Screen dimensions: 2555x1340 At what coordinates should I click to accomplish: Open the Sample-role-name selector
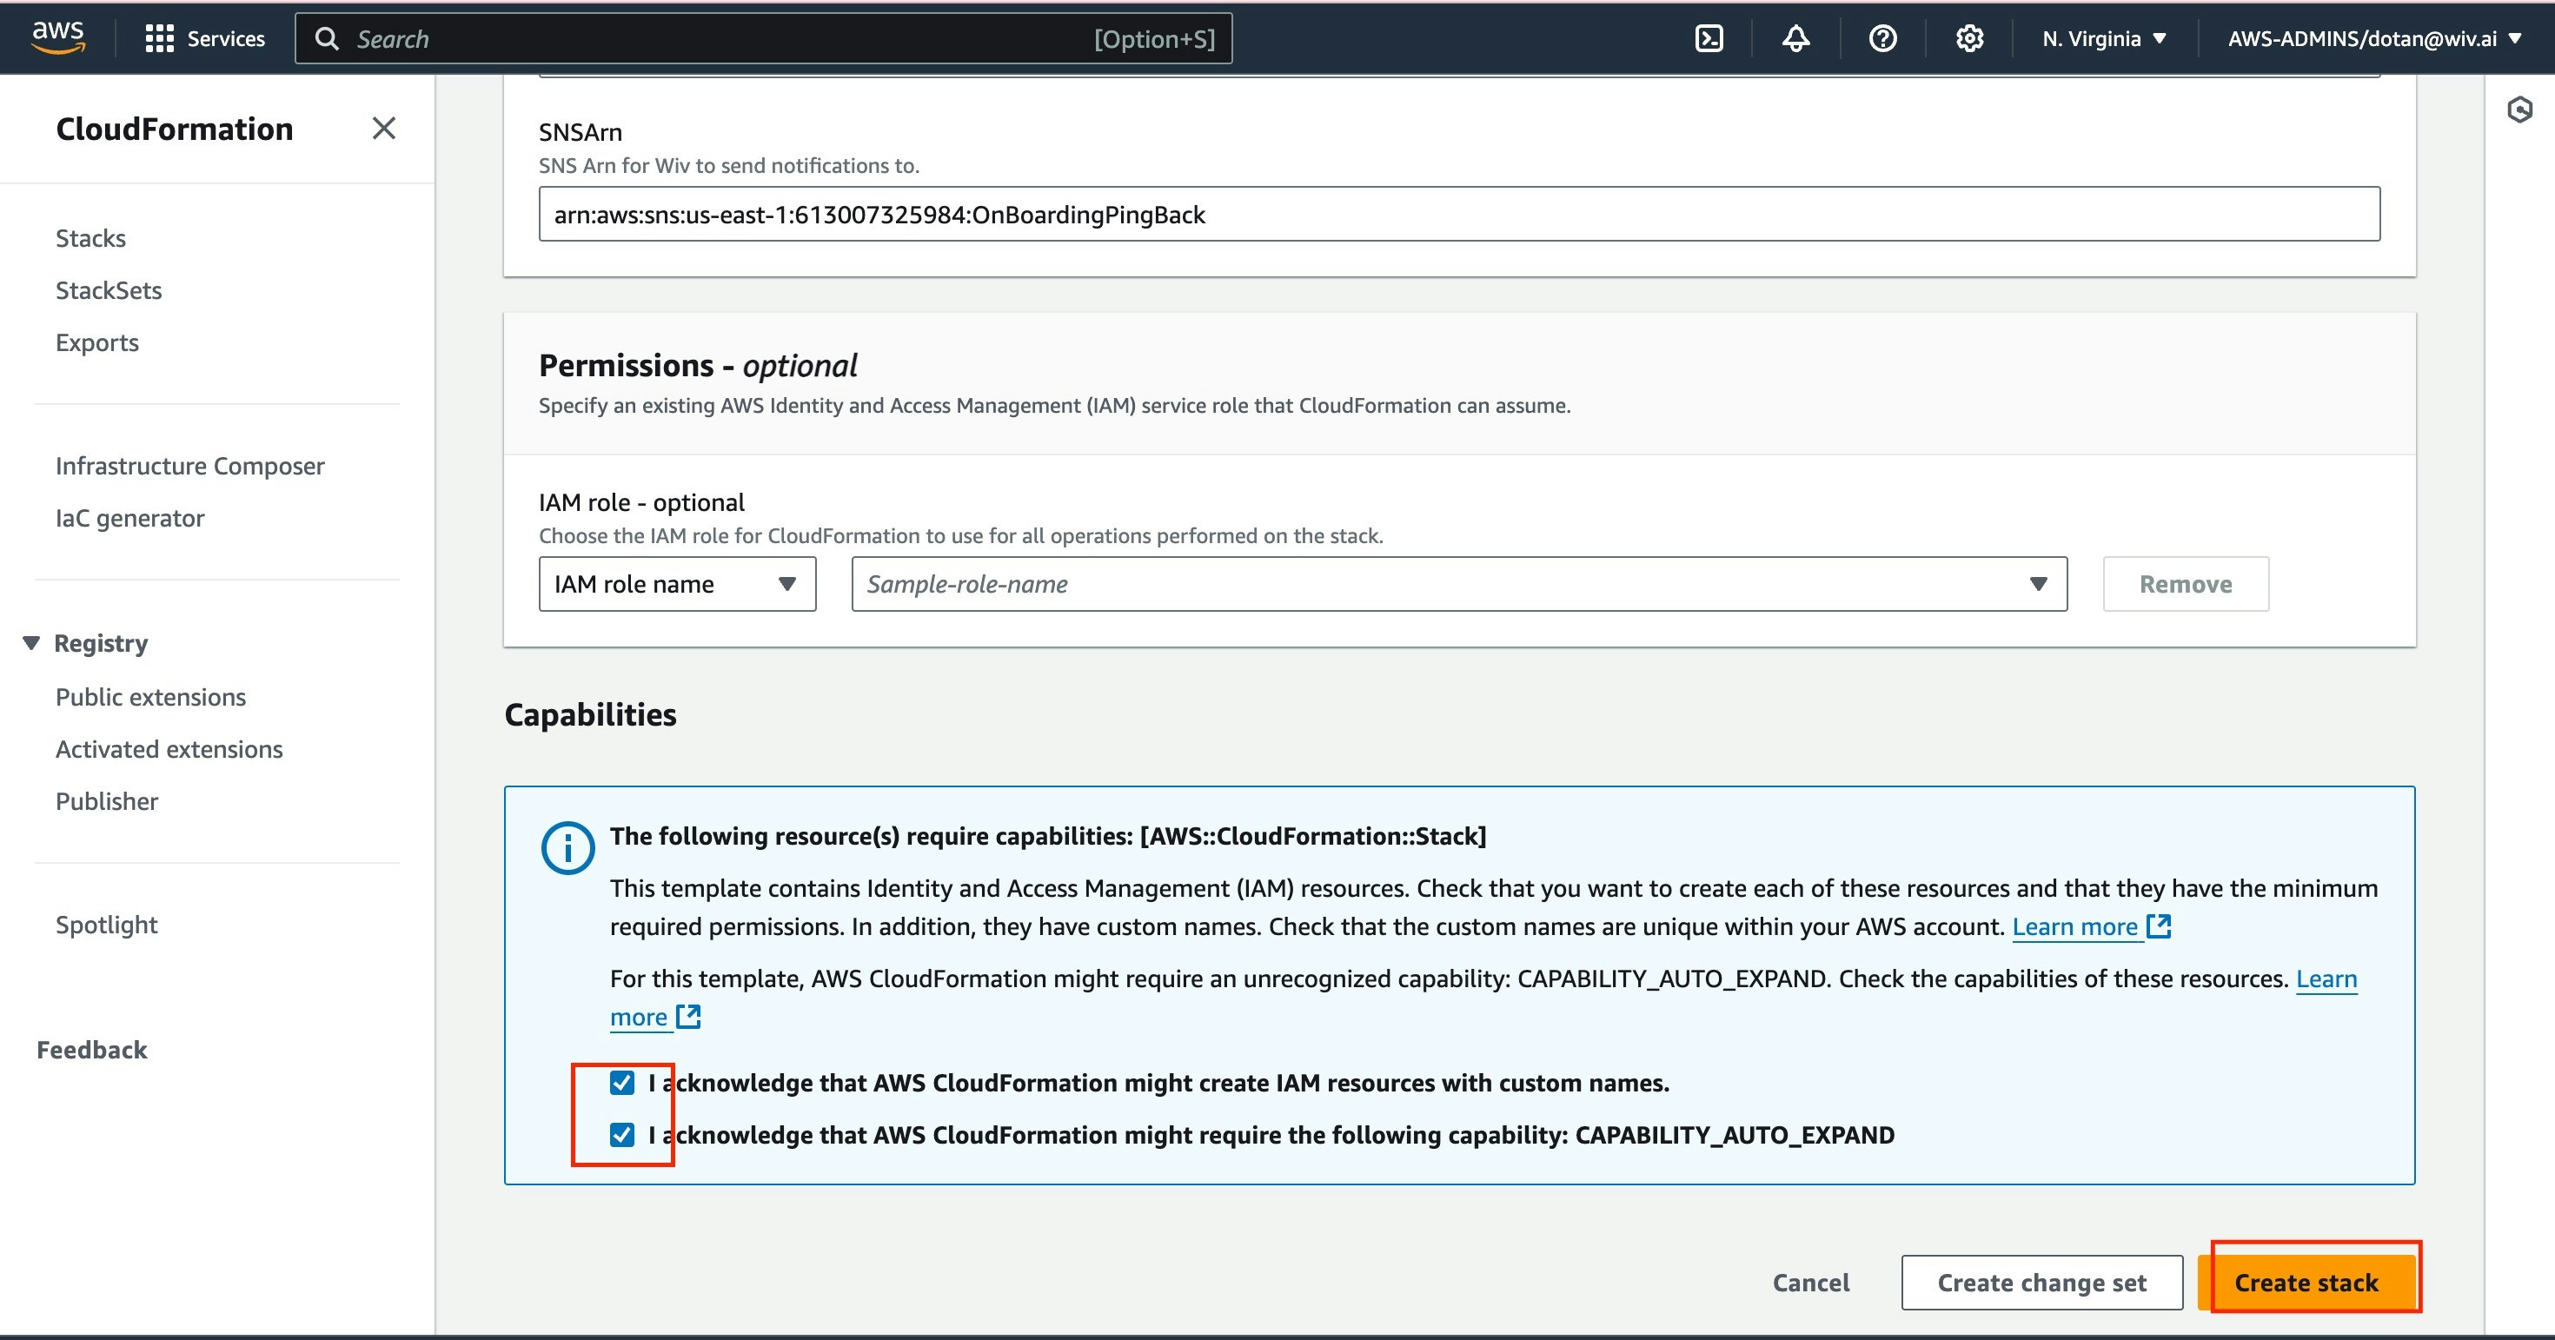pyautogui.click(x=1458, y=584)
